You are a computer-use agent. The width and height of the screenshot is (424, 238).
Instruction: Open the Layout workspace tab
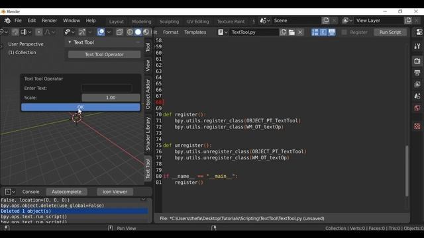point(117,22)
